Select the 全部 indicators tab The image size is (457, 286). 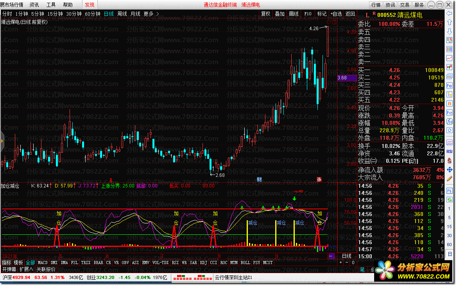click(x=30, y=263)
